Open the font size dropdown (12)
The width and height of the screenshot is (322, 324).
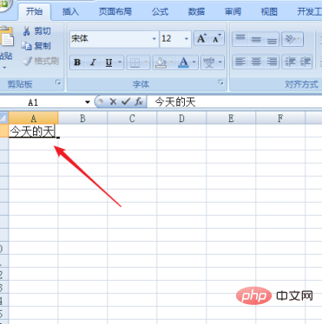point(187,38)
